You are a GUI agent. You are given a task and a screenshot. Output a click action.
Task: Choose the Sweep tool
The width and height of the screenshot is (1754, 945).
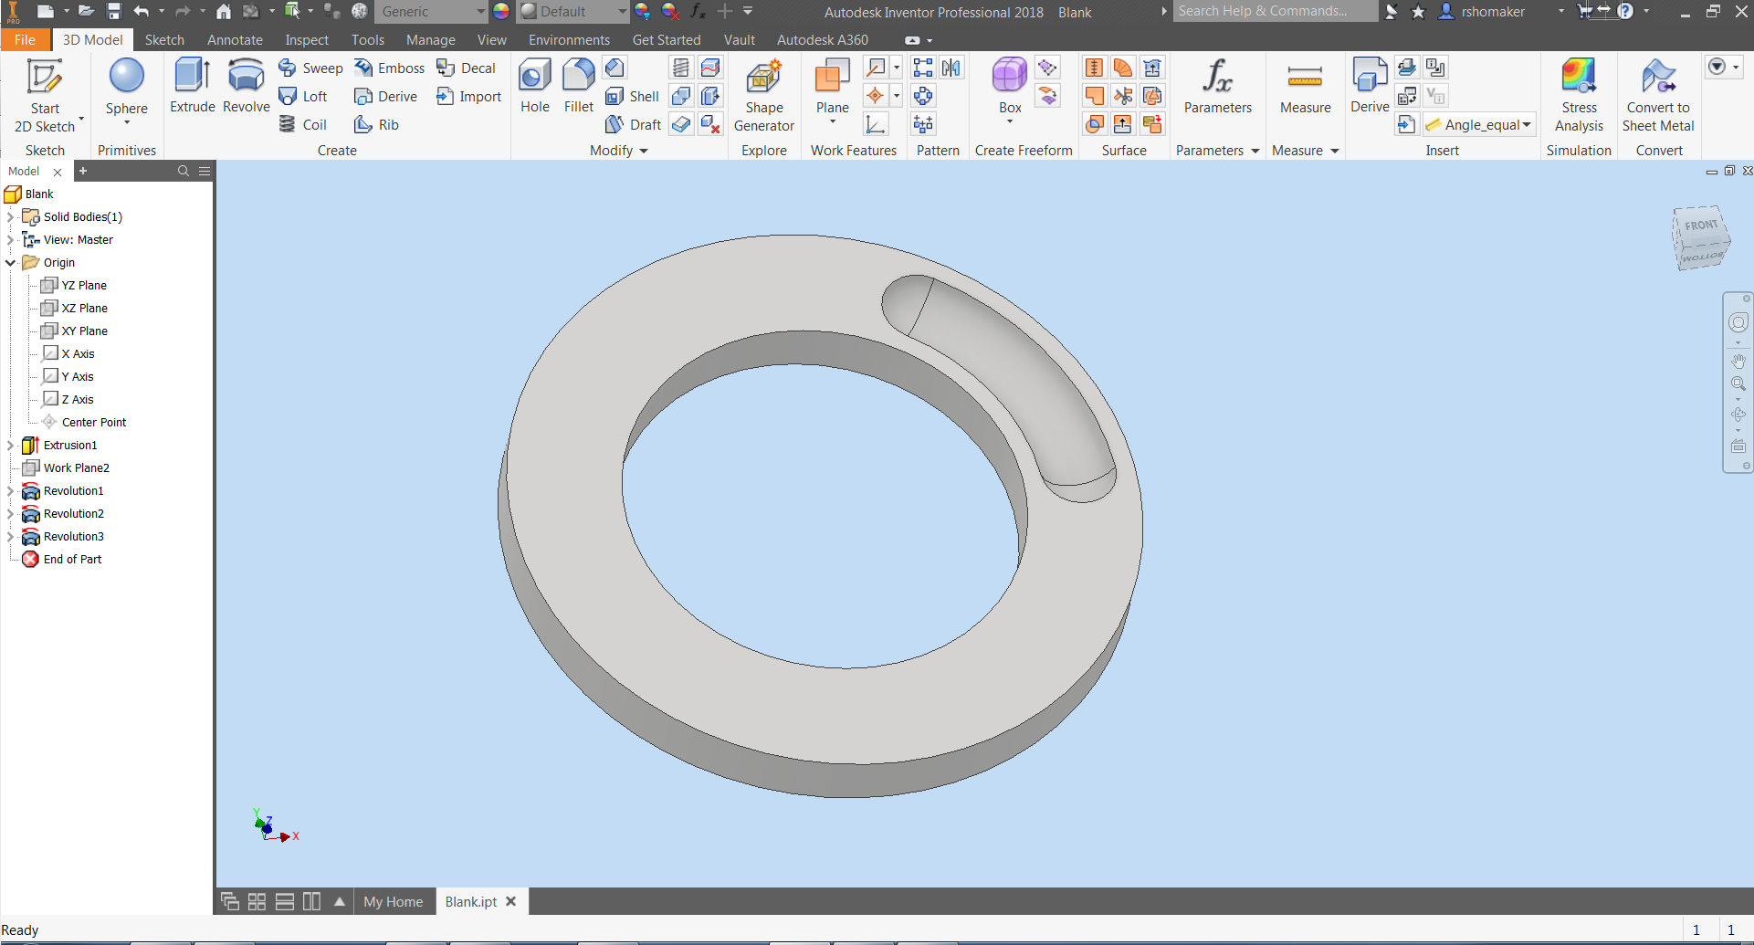(x=310, y=68)
